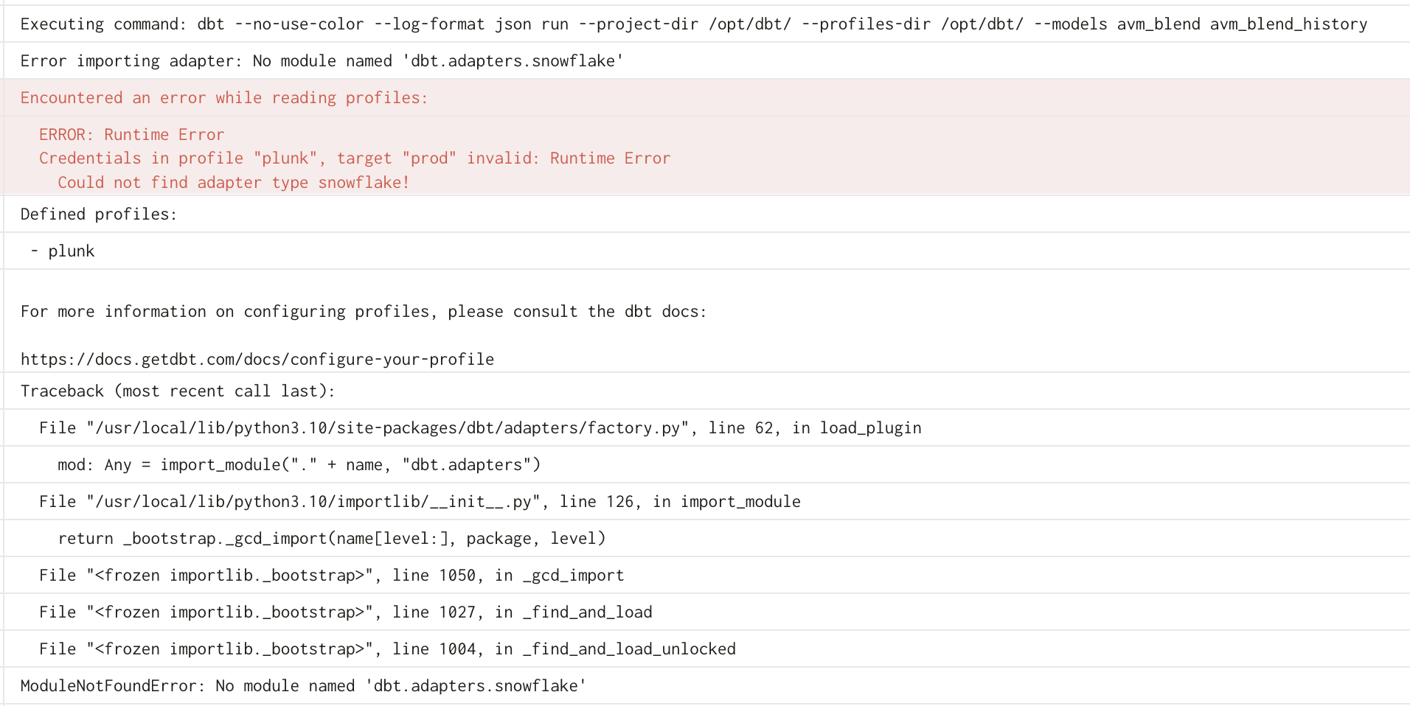Select the For more information message line

click(x=364, y=311)
